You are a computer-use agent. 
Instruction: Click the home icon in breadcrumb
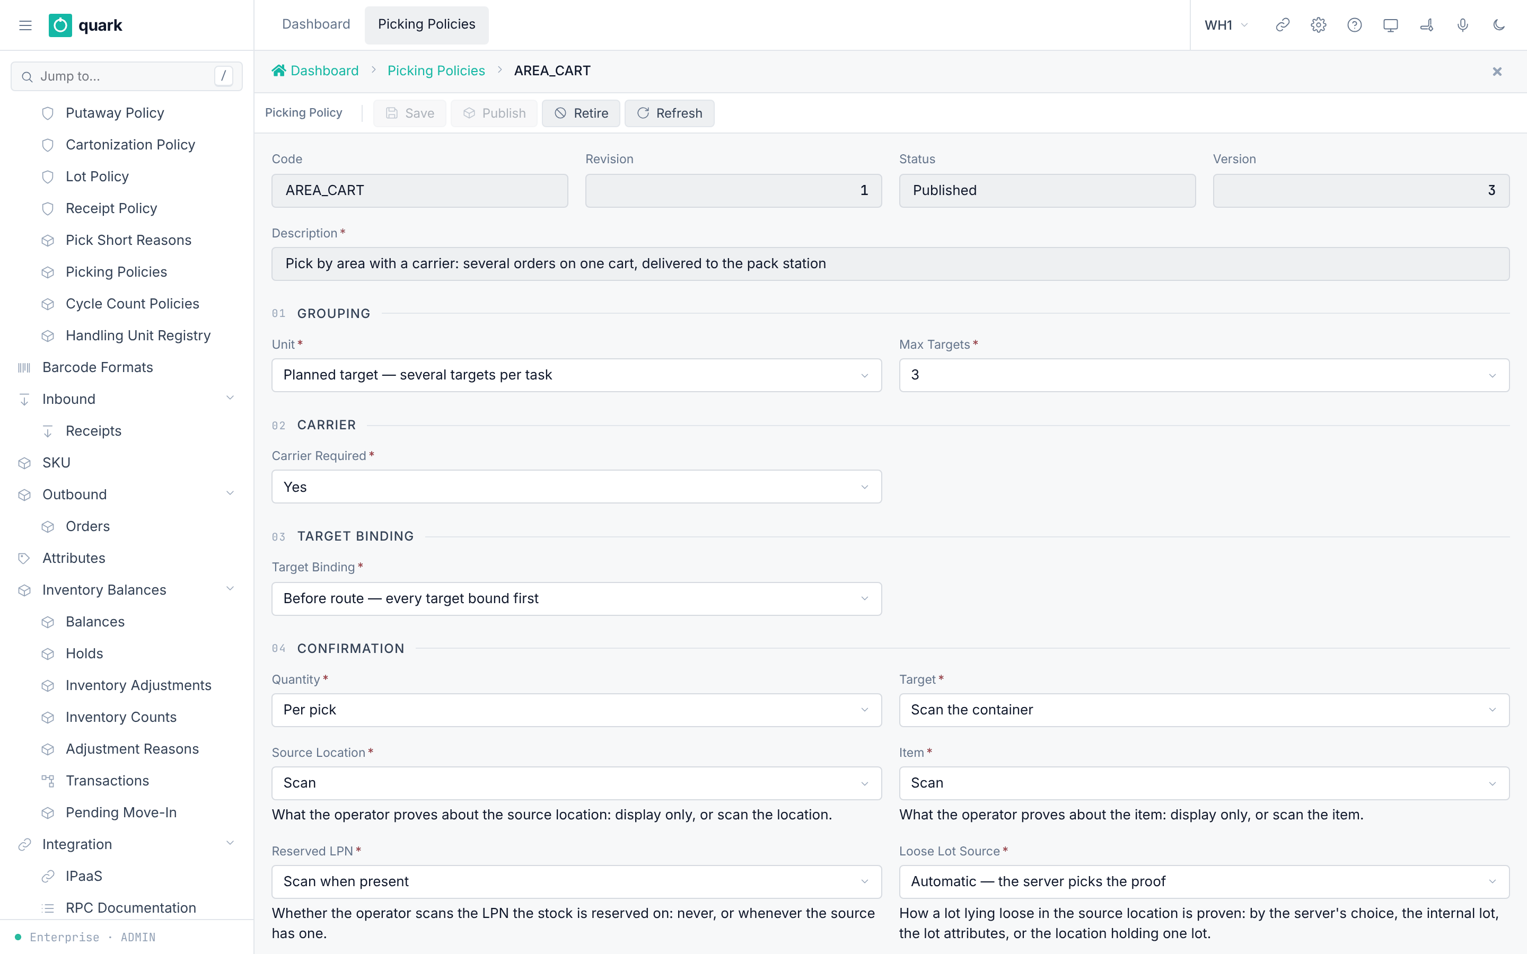[x=278, y=70]
